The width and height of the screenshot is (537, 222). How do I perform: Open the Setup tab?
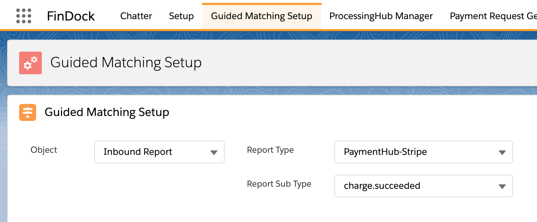tap(181, 16)
